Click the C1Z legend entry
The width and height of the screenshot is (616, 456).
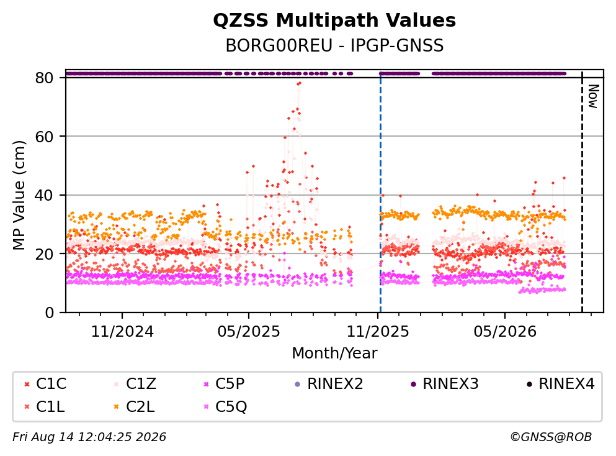coord(135,383)
